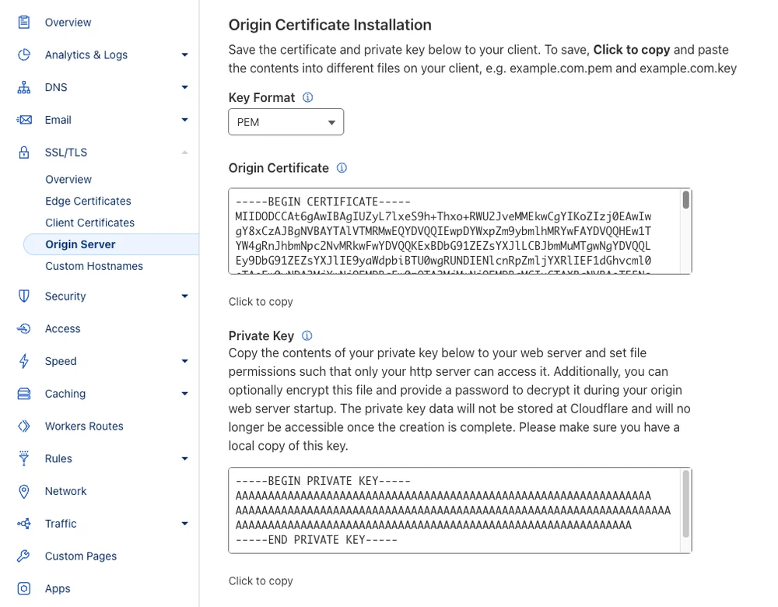The height and width of the screenshot is (607, 778).
Task: Click the Overview clipboard icon in sidebar
Action: 24,23
